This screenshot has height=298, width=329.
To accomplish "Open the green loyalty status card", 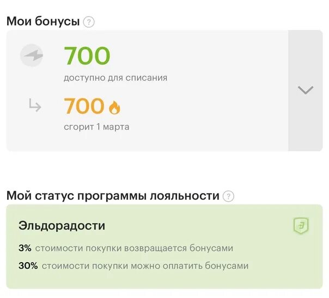I will (x=164, y=247).
